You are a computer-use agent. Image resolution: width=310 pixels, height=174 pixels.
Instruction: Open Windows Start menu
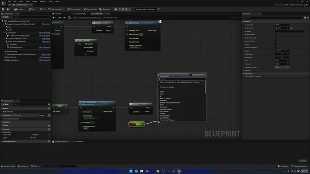[x=131, y=171]
